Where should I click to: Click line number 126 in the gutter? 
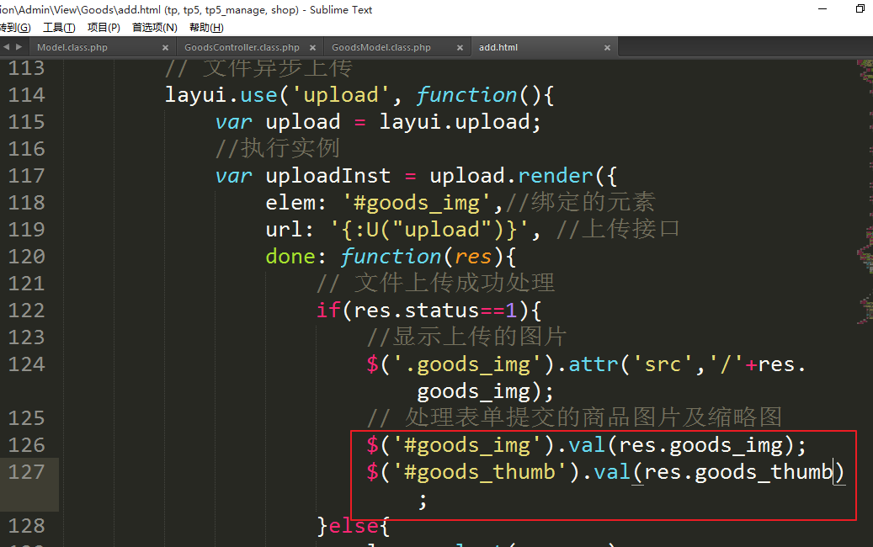point(27,445)
